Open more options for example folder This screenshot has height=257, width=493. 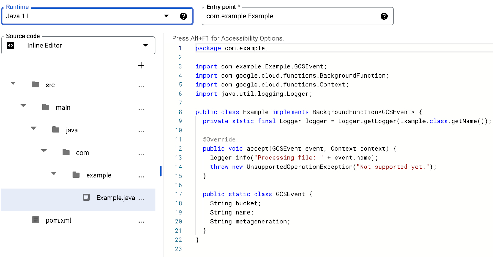141,177
